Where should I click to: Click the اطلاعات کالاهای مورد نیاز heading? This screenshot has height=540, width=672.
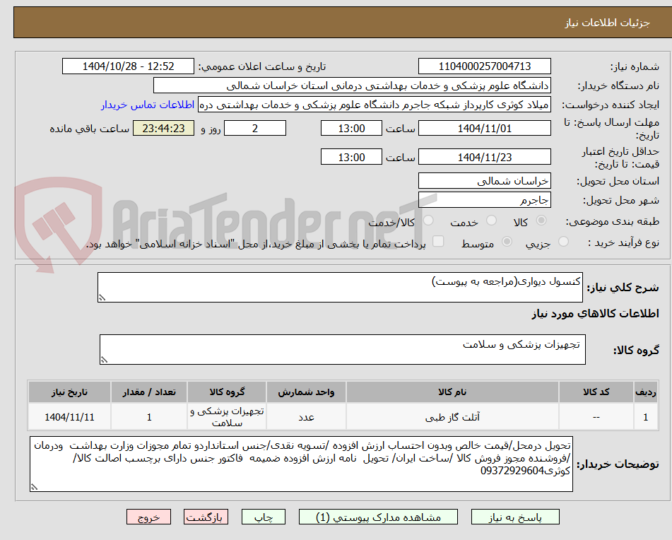click(595, 314)
